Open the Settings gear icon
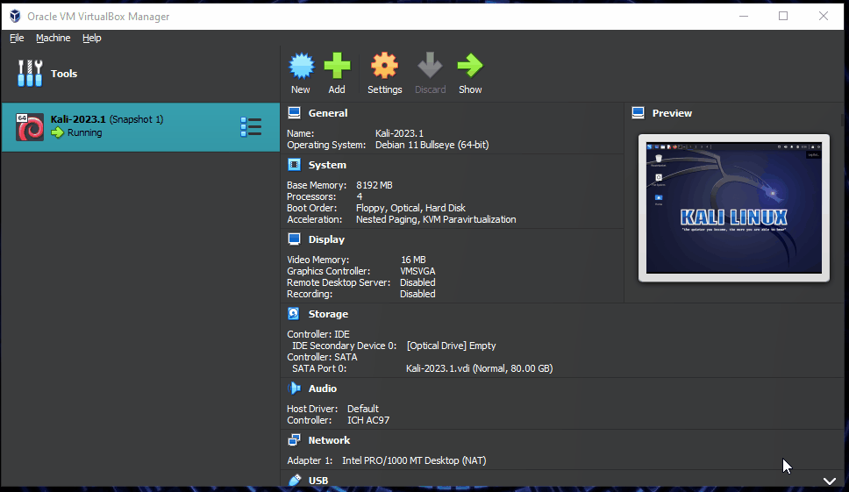 384,66
